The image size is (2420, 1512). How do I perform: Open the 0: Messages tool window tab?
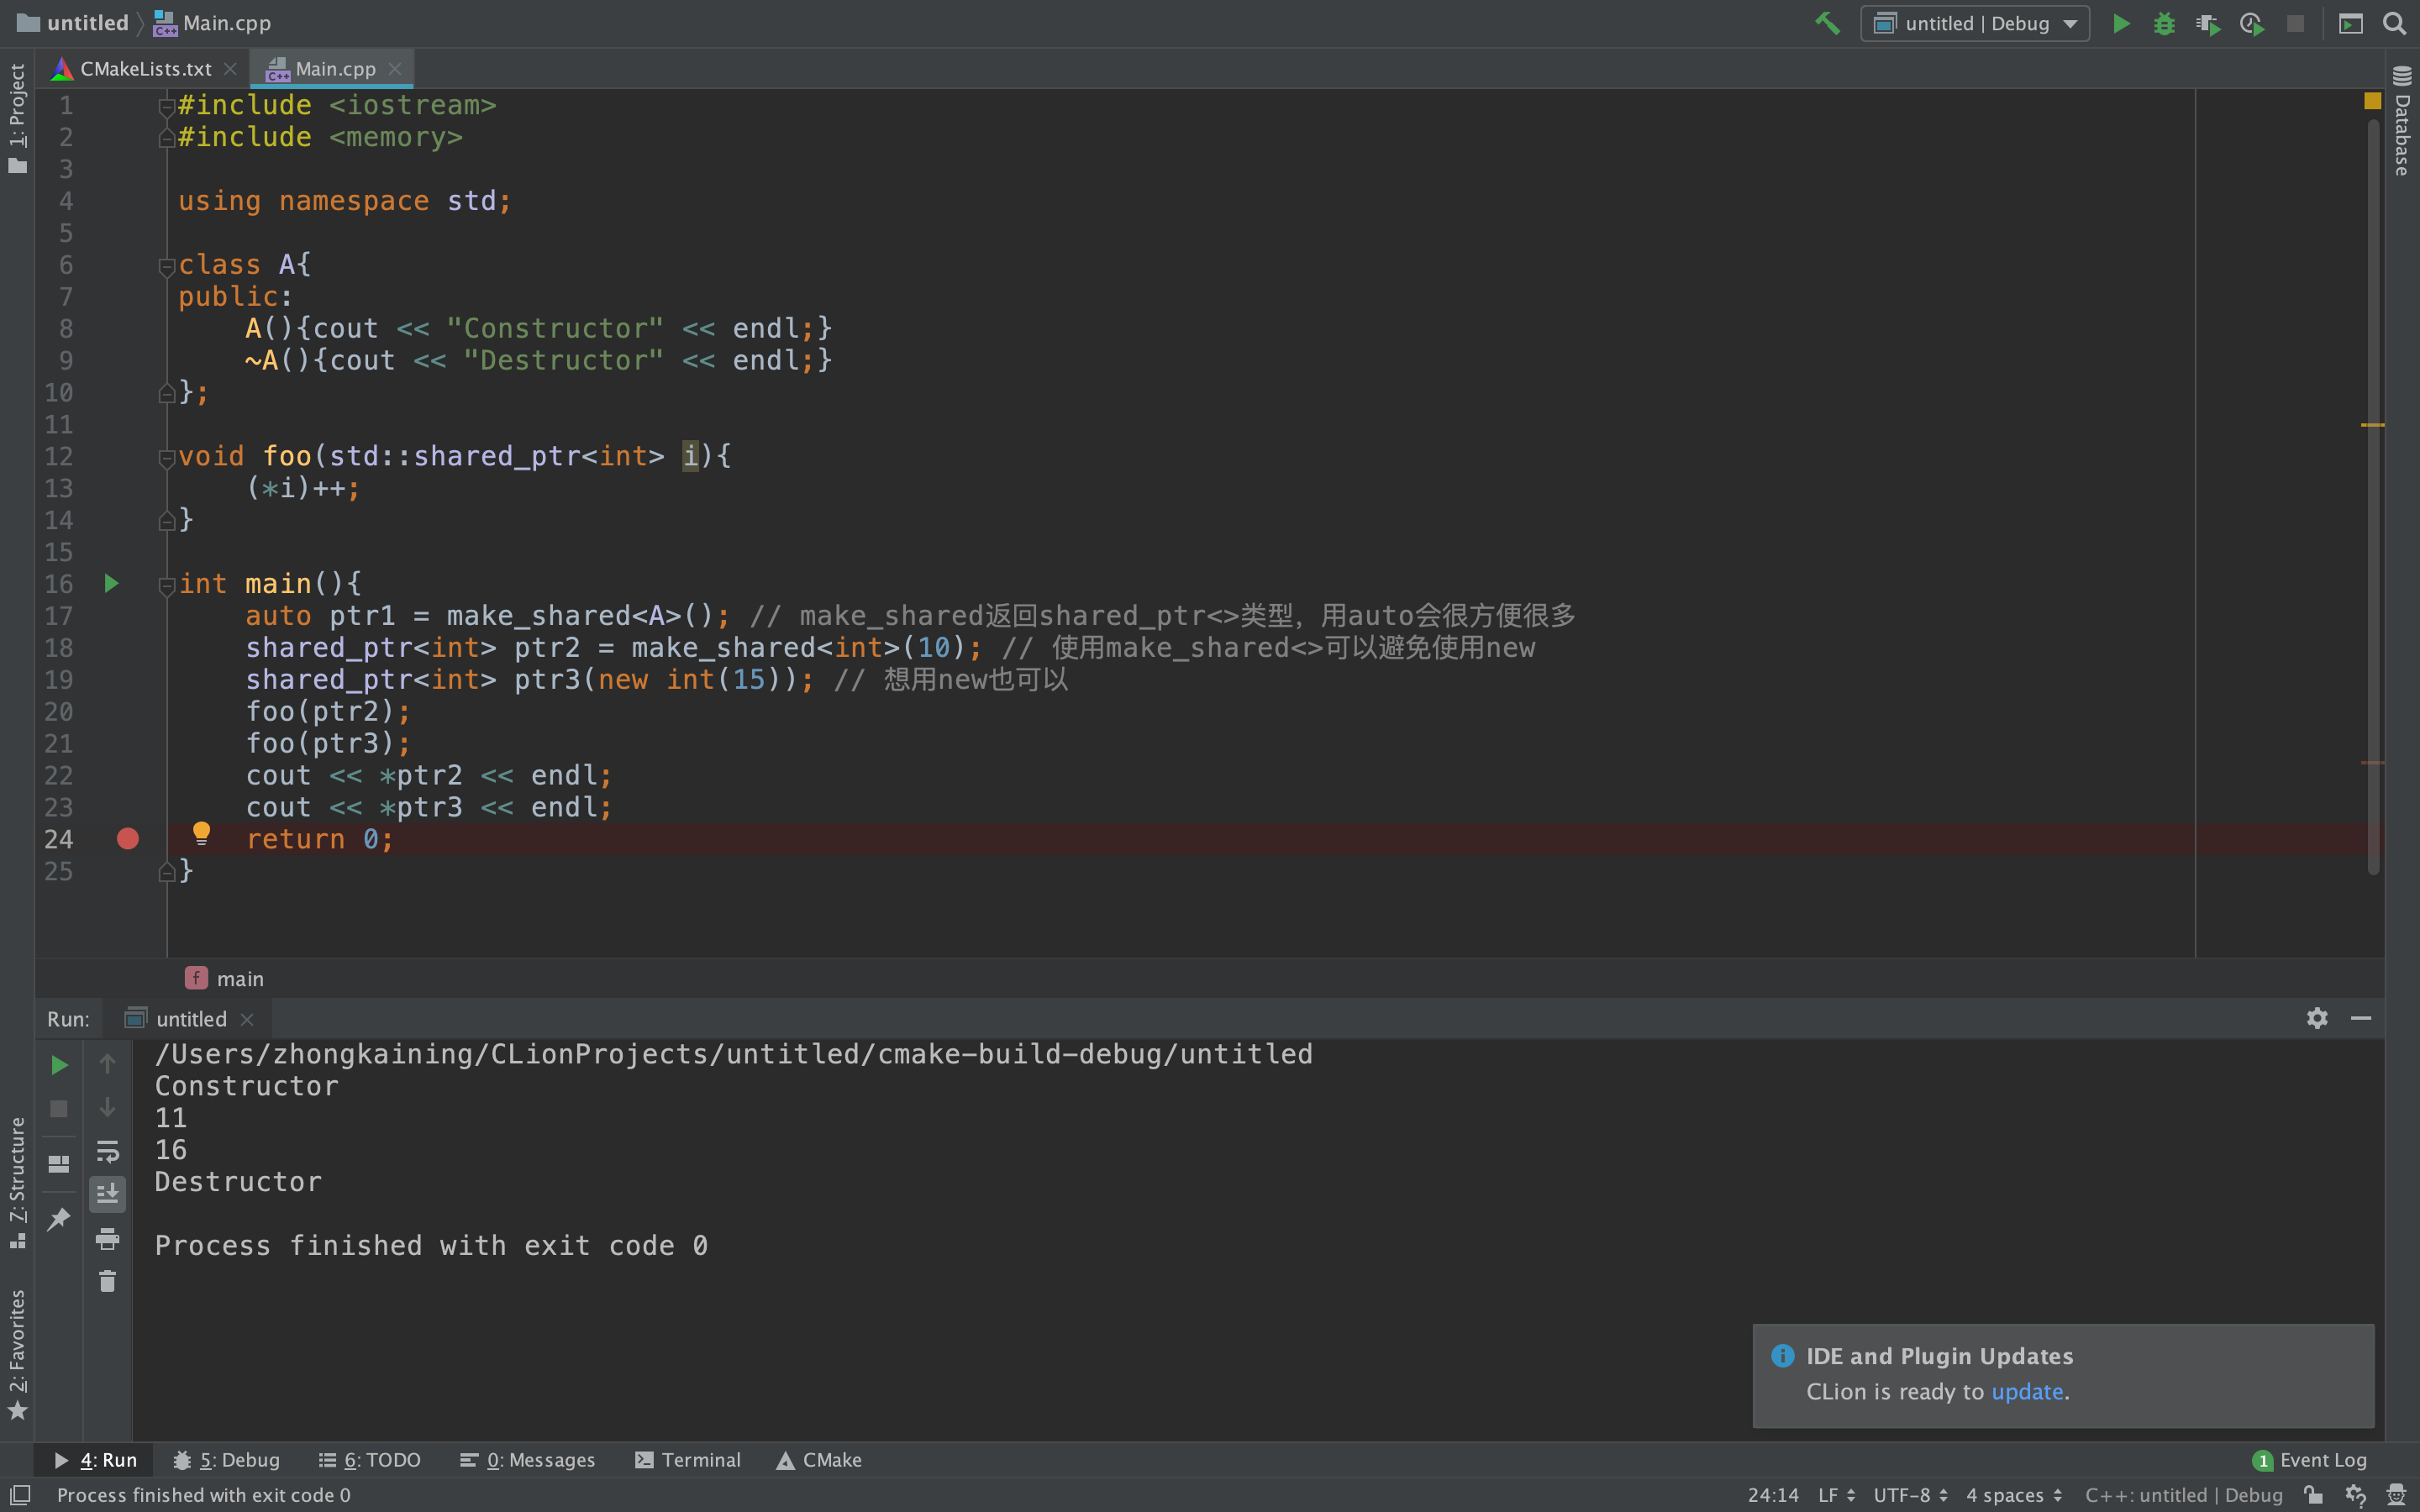[528, 1460]
